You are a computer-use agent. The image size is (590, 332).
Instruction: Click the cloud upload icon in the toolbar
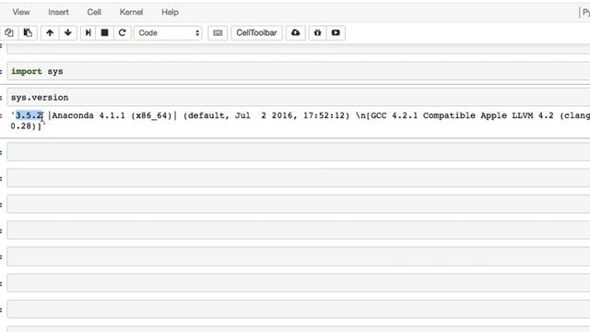pyautogui.click(x=295, y=33)
